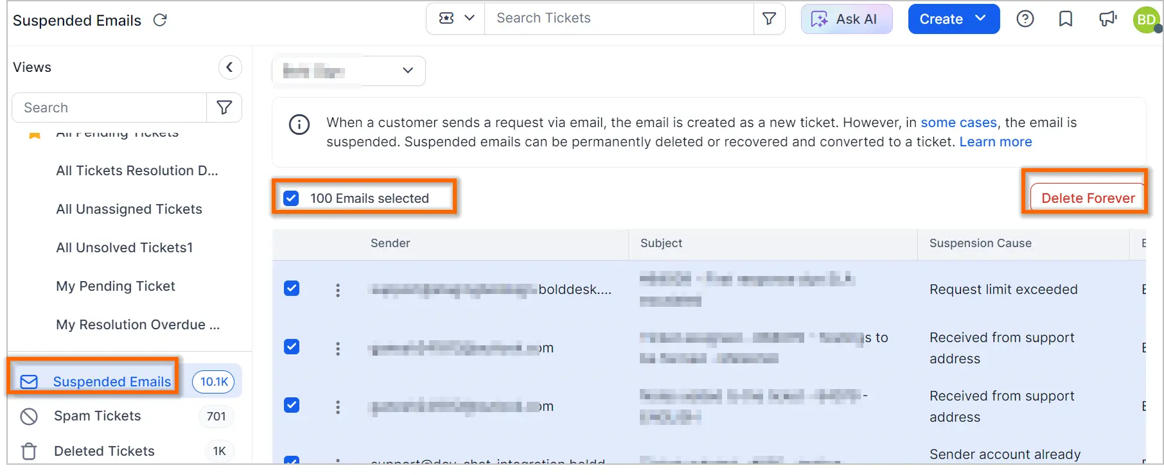This screenshot has height=475, width=1164.
Task: Uncheck the 100 Emails selected checkbox
Action: click(x=292, y=198)
